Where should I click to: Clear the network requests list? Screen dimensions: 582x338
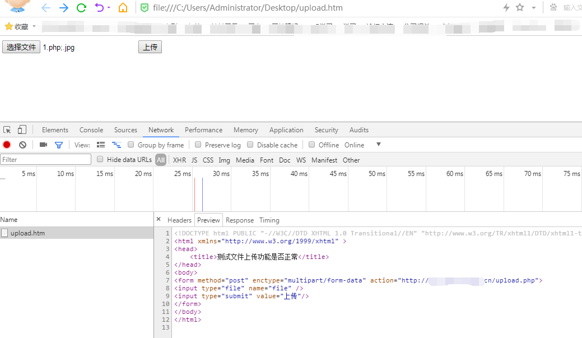click(22, 144)
